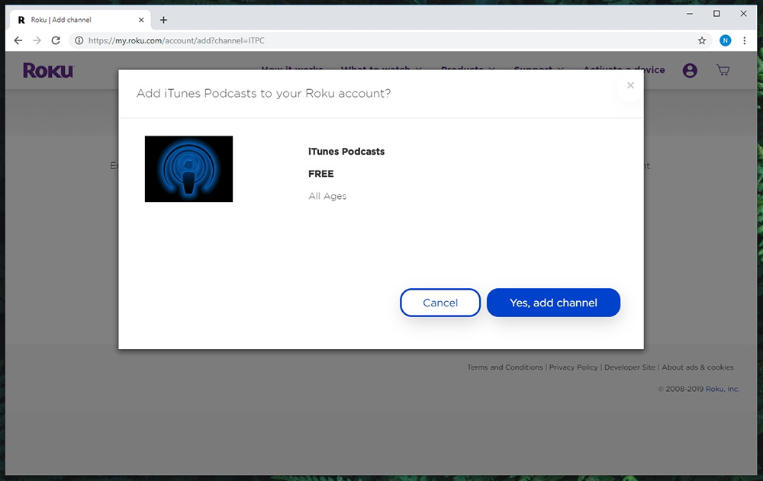This screenshot has width=763, height=481.
Task: Open the About ads & cookies link
Action: coord(697,367)
